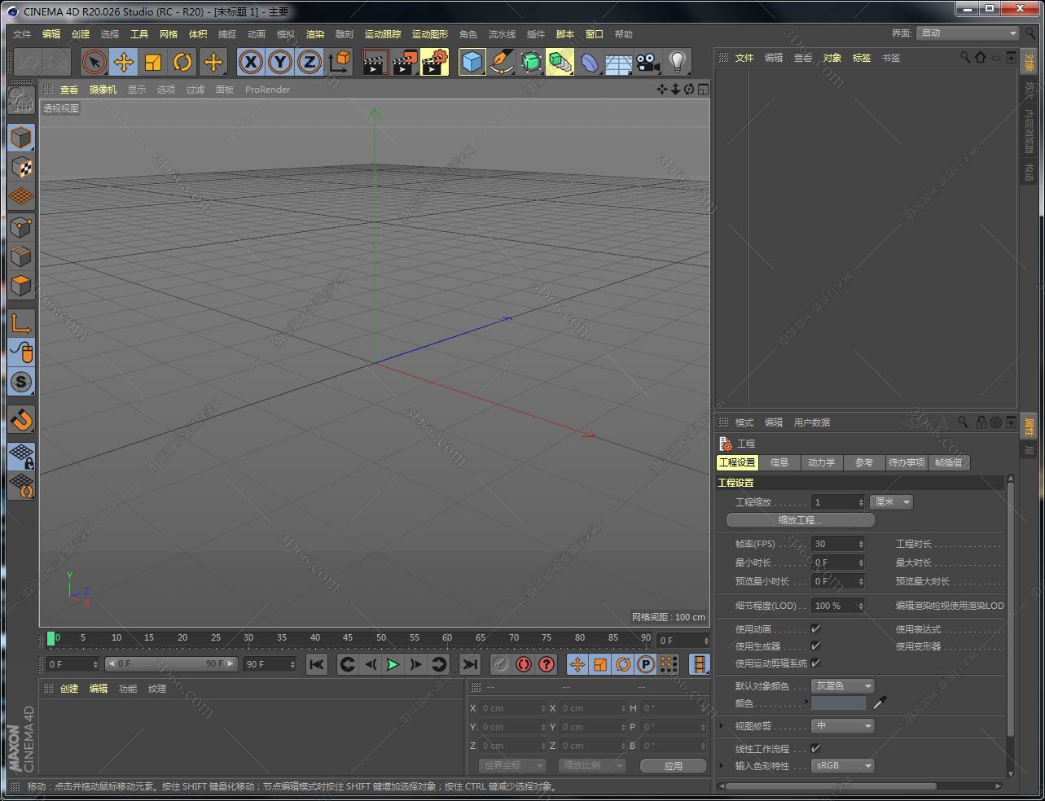Image resolution: width=1045 pixels, height=801 pixels.
Task: Toggle the X axis lock
Action: 250,62
